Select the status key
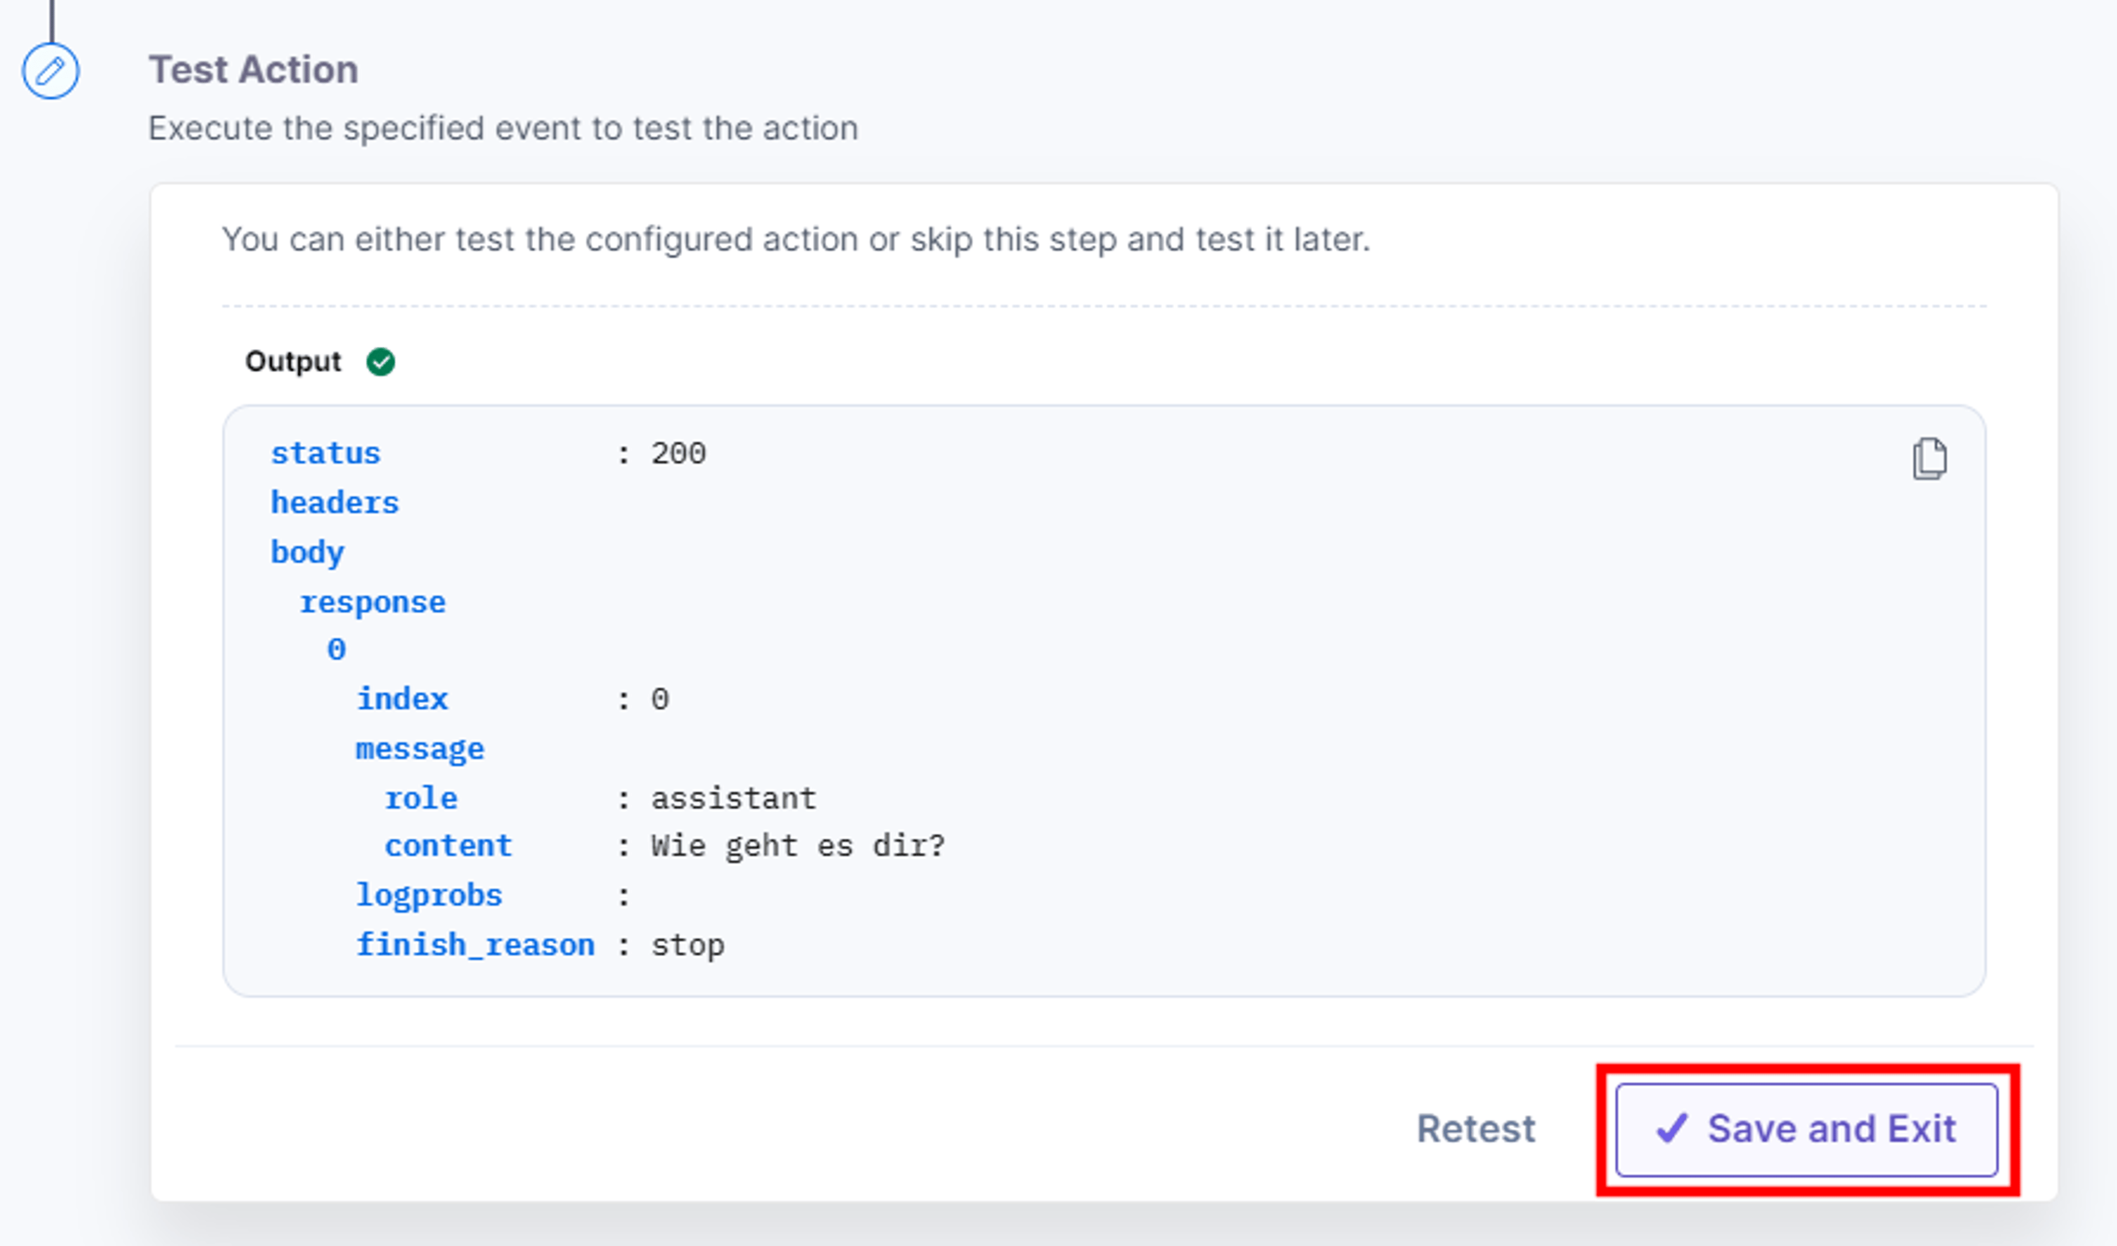 point(325,454)
